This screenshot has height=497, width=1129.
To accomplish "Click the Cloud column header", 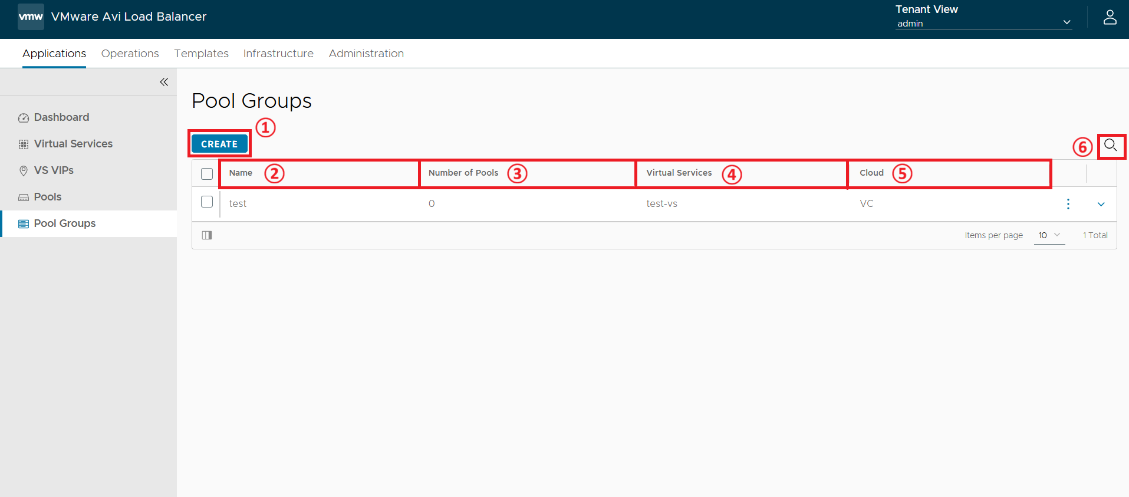I will [871, 173].
